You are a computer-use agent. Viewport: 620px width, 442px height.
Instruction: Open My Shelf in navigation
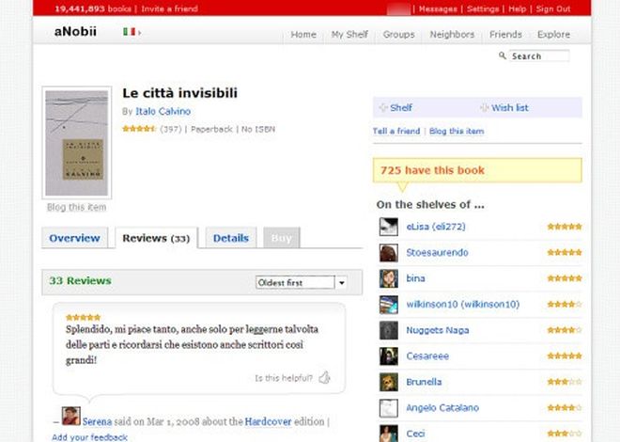[349, 35]
